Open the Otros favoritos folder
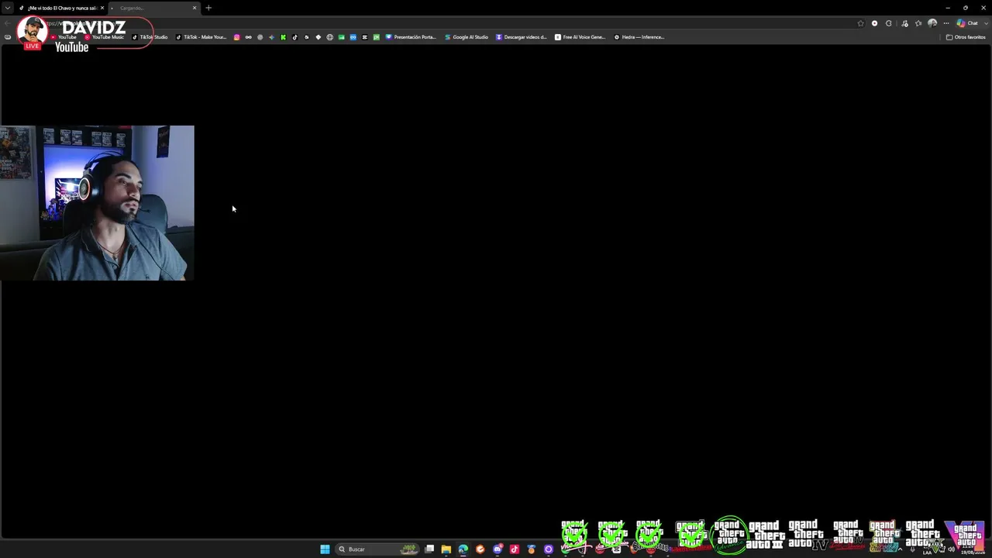This screenshot has width=992, height=558. (966, 37)
